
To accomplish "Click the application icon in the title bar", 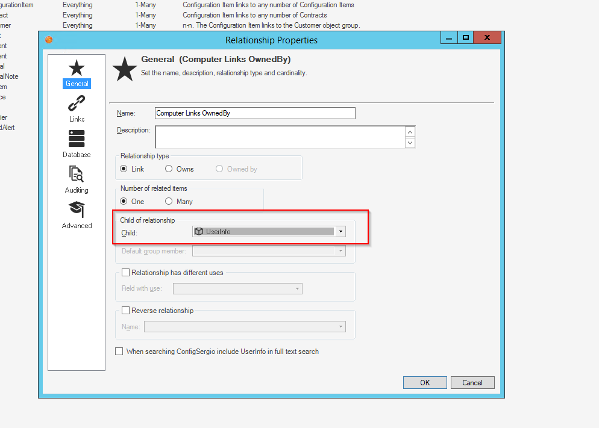I will tap(48, 40).
